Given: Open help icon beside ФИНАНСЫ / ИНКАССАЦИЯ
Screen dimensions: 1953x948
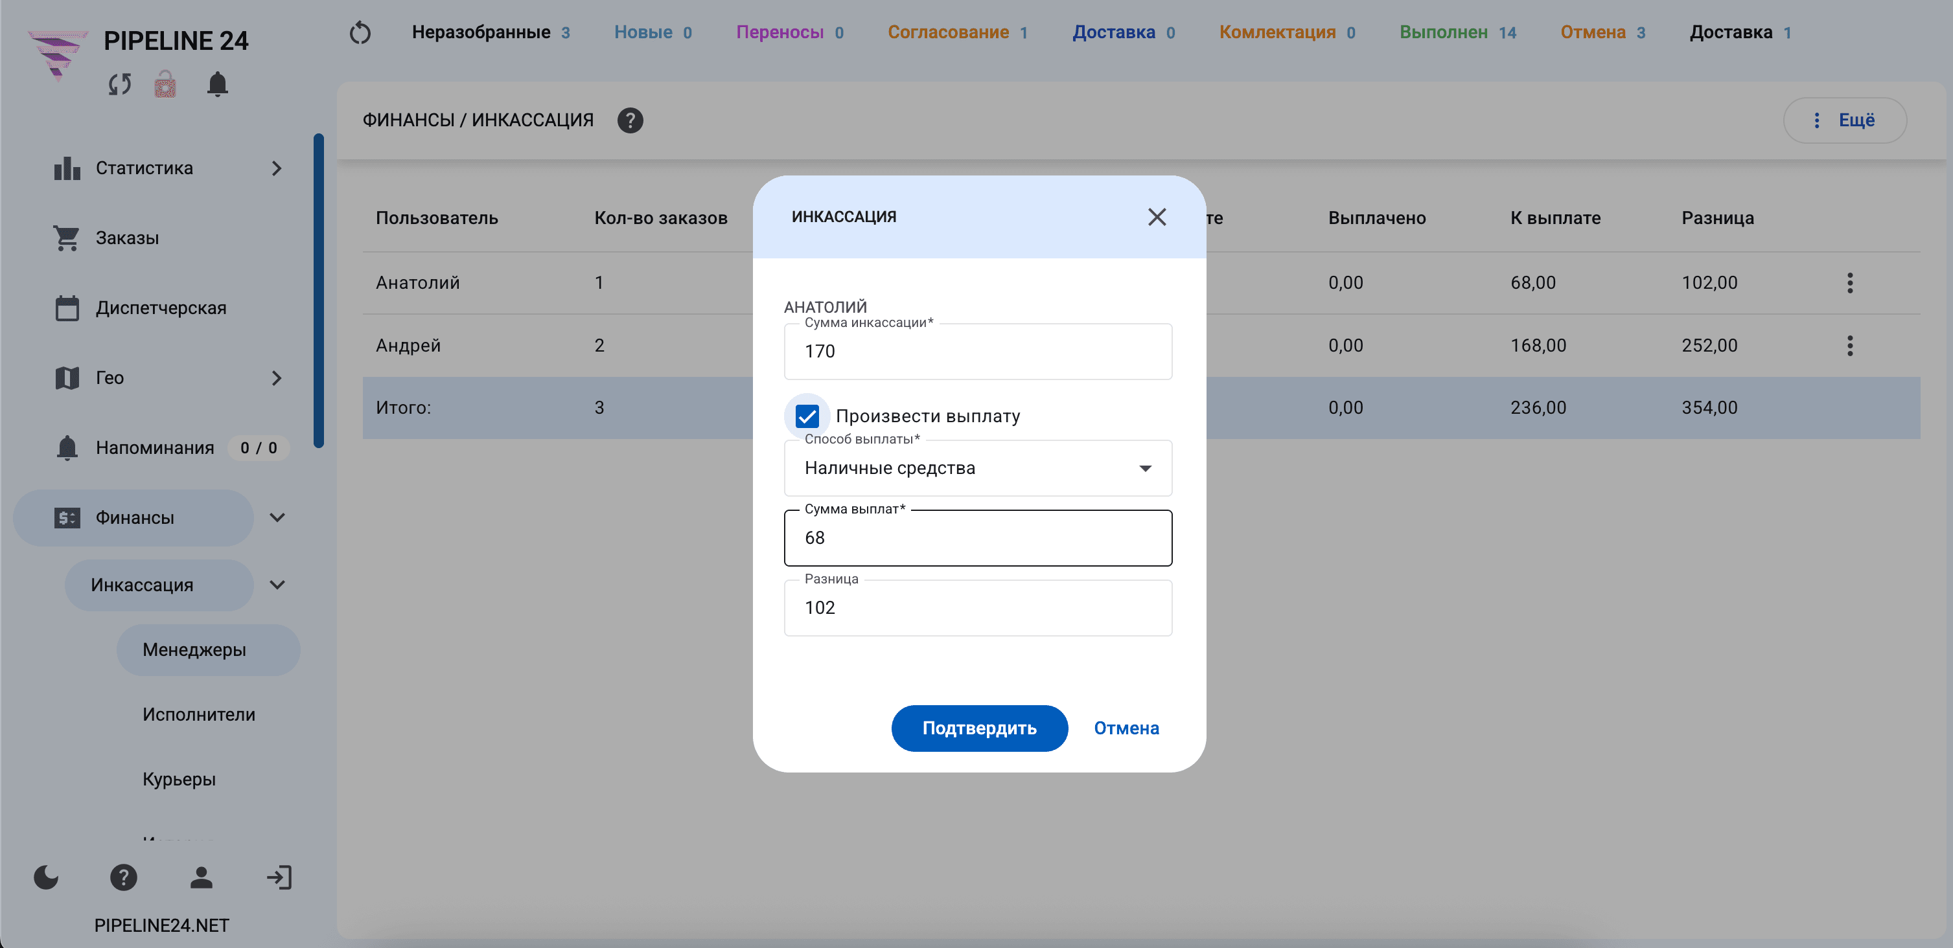Looking at the screenshot, I should (630, 120).
